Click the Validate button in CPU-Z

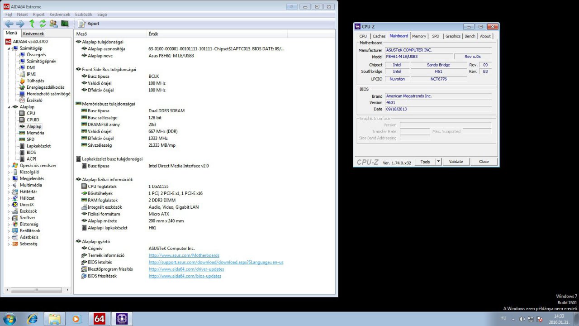[x=456, y=162]
